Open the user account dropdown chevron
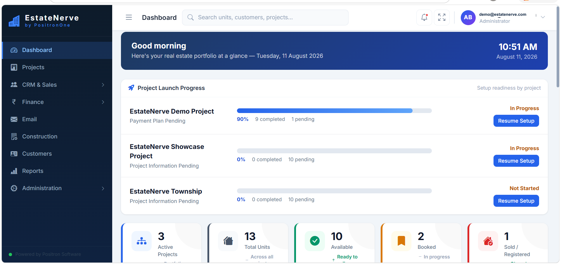This screenshot has height=264, width=561. (x=543, y=17)
